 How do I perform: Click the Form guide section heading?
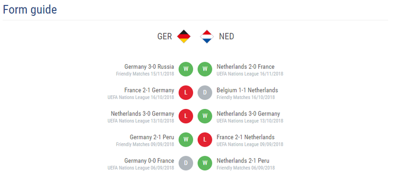click(x=30, y=9)
